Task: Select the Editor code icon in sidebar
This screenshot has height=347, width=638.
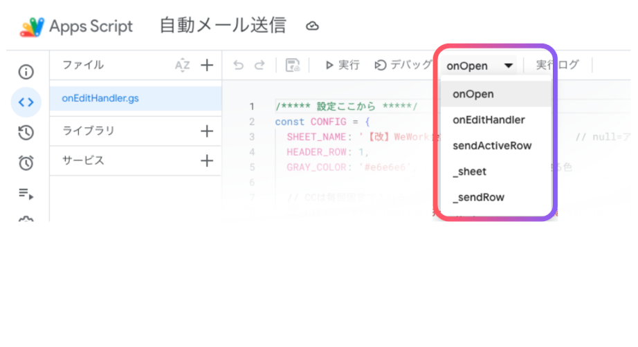Action: point(26,102)
